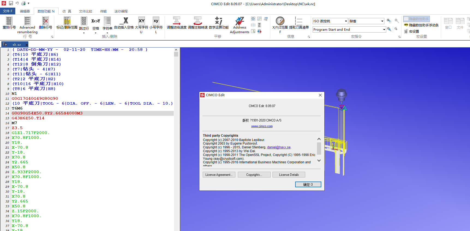470x231 pixels.
Task: Open 数学运算功能 math functions
Action: click(x=218, y=23)
